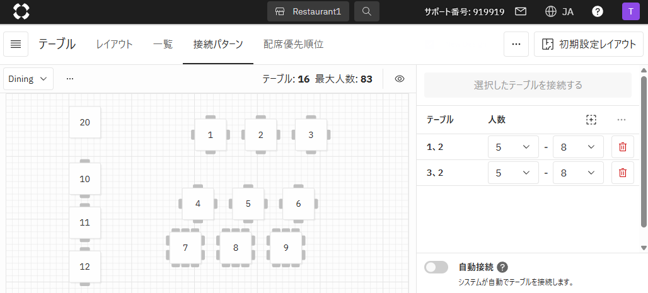Click the select-area icon in table header

click(591, 120)
